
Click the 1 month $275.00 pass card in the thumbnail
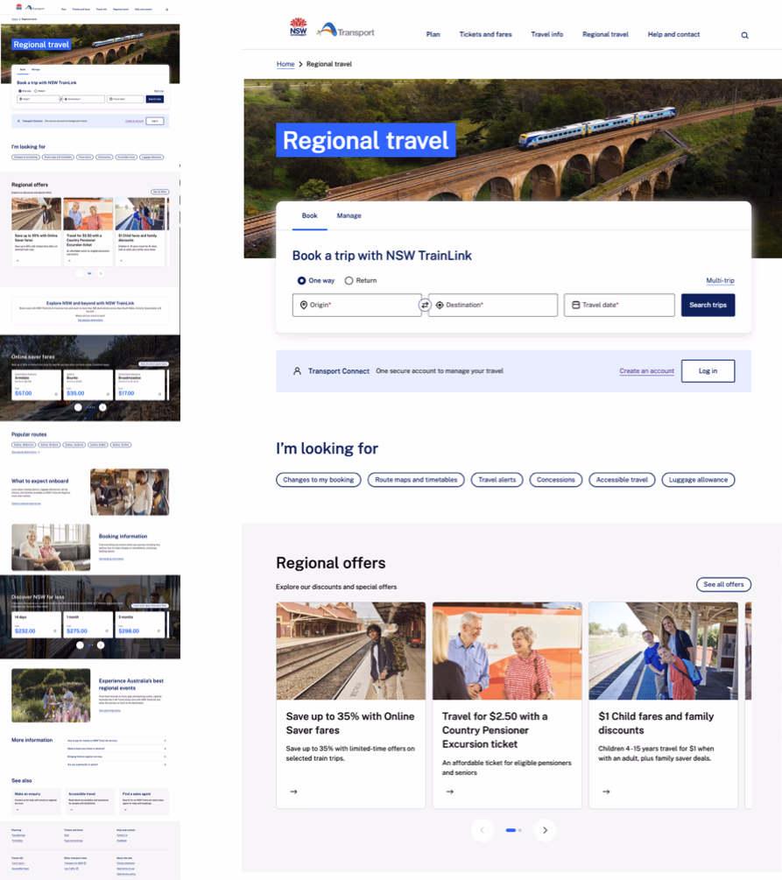point(88,624)
